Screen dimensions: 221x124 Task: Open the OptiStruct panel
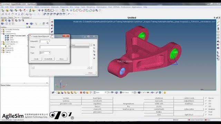coord(189,115)
